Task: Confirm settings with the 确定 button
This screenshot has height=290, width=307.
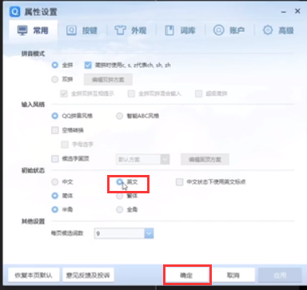Action: click(186, 275)
